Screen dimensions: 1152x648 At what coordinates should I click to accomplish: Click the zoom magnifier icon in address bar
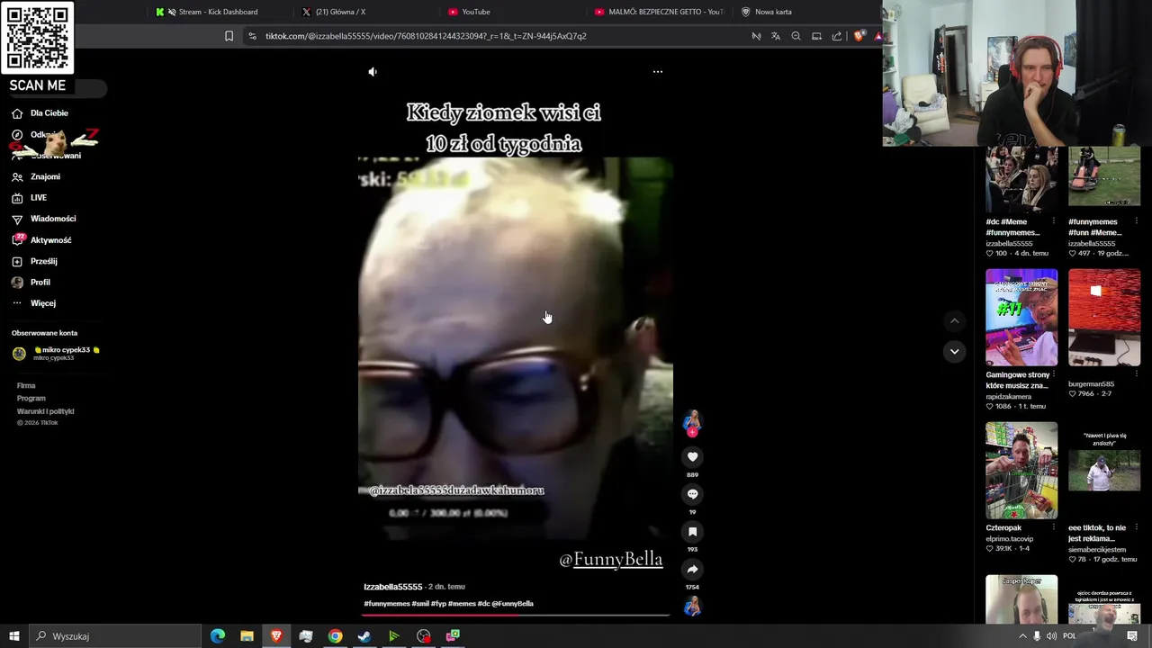click(796, 36)
